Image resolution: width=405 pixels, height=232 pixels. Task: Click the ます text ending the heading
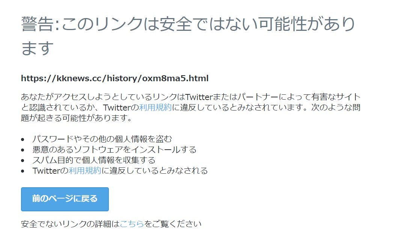point(37,48)
